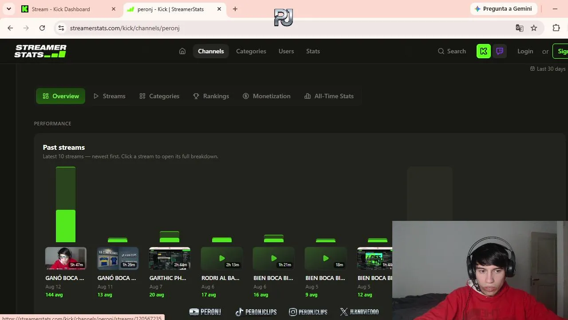Reload the streamerstats page
Screen dimensions: 568x320
[x=42, y=28]
